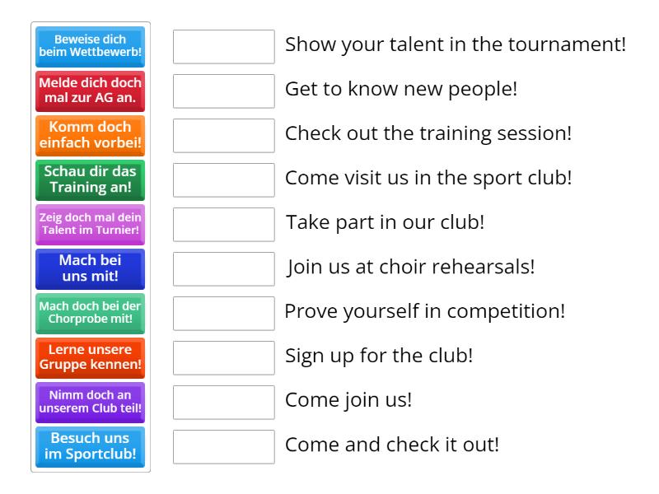The image size is (659, 494).
Task: Click the box next to 'Sign up for the club!'
Action: 224,358
